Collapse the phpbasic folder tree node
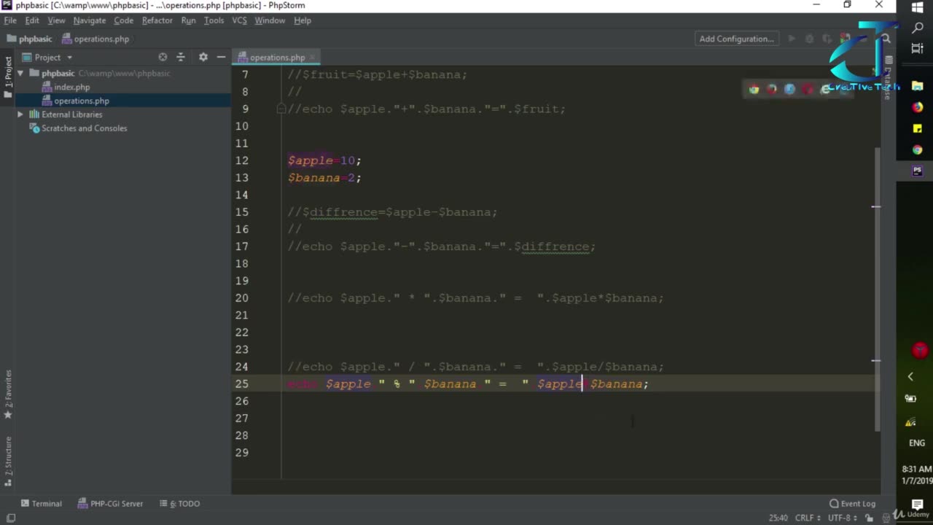The image size is (933, 525). click(x=20, y=73)
